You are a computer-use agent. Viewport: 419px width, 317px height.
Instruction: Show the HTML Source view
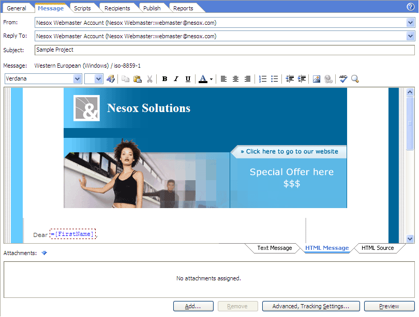pyautogui.click(x=378, y=248)
